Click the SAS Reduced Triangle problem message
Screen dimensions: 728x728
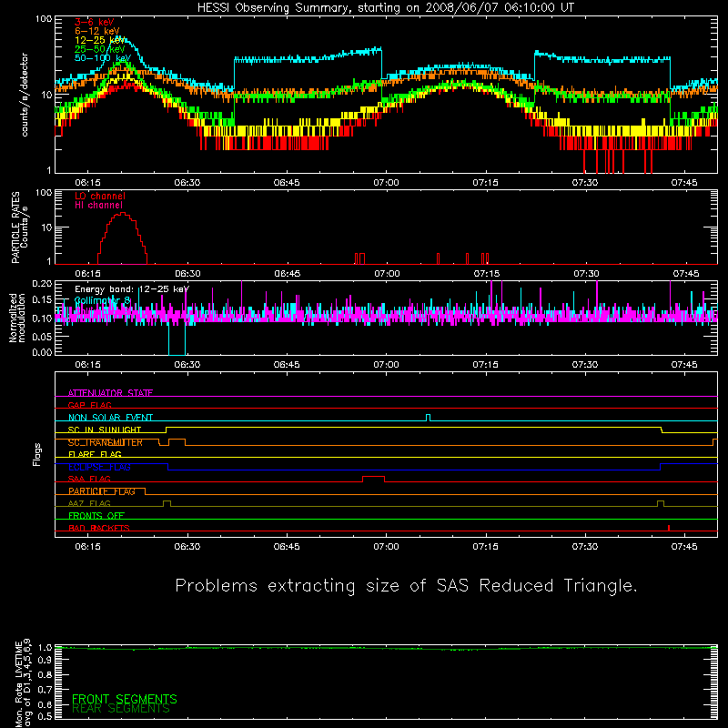(406, 586)
